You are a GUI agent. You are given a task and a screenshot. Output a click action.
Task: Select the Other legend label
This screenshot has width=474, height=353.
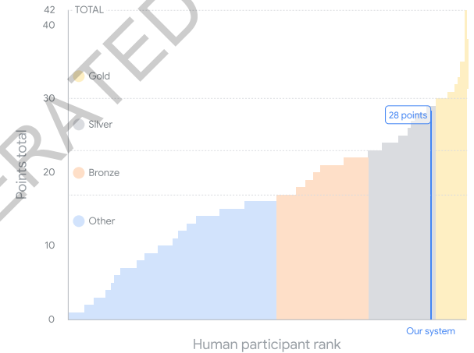tap(102, 221)
